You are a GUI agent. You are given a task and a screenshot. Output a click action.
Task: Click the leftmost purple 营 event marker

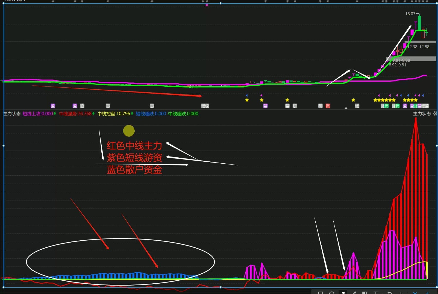pyautogui.click(x=53, y=106)
